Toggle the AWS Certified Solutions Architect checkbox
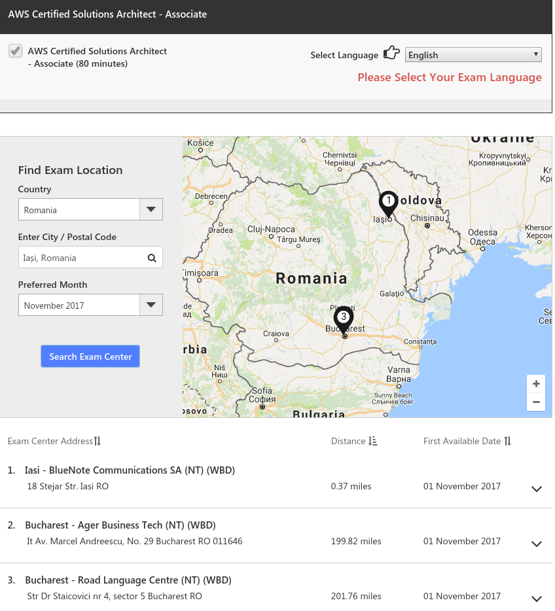Viewport: 555px width, 611px height. [x=16, y=51]
